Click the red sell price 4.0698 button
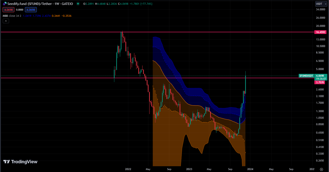This screenshot has width=329, height=172. pos(8,10)
